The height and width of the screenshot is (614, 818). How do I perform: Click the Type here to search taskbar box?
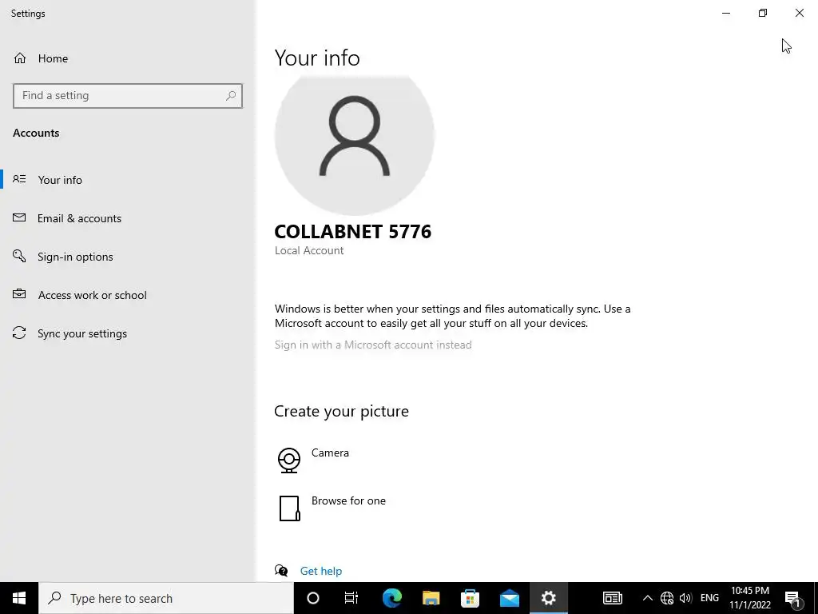coord(166,598)
